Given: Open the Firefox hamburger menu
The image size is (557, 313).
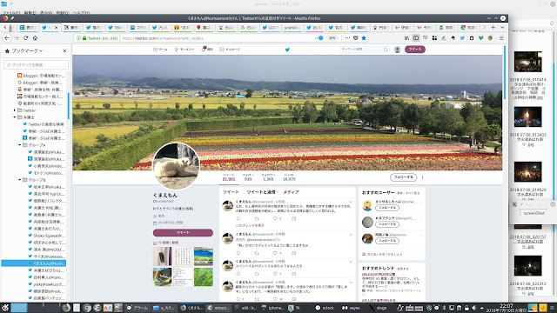Looking at the screenshot, I should coord(501,38).
